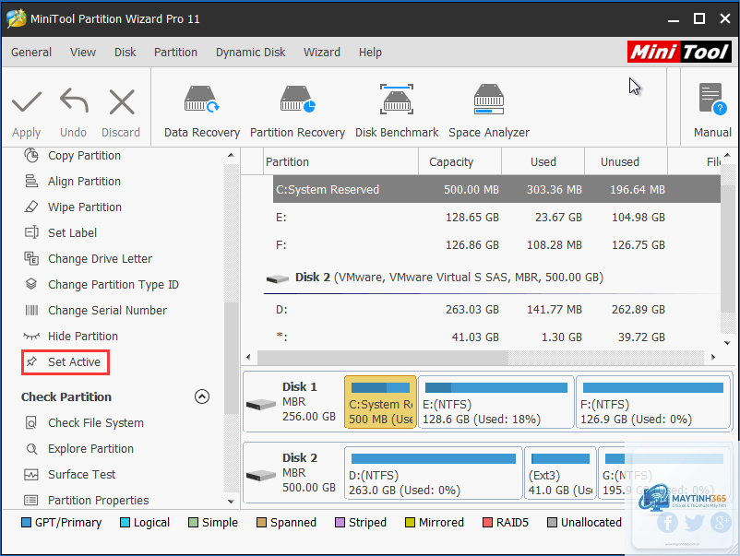Select the Disk 2 drive icon in disk map
This screenshot has width=740, height=556.
261,475
